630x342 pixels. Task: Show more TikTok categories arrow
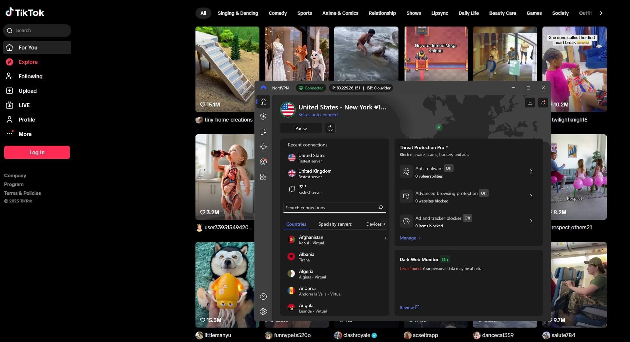pos(601,13)
